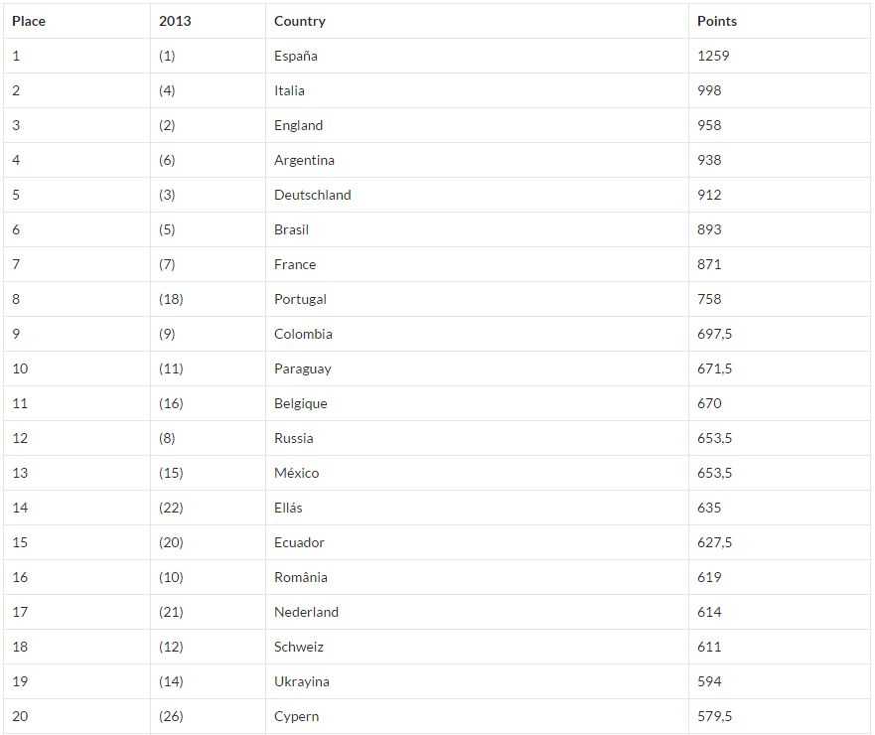875x735 pixels.
Task: Click the 697,5 points cell for Colombia
Action: tap(715, 334)
